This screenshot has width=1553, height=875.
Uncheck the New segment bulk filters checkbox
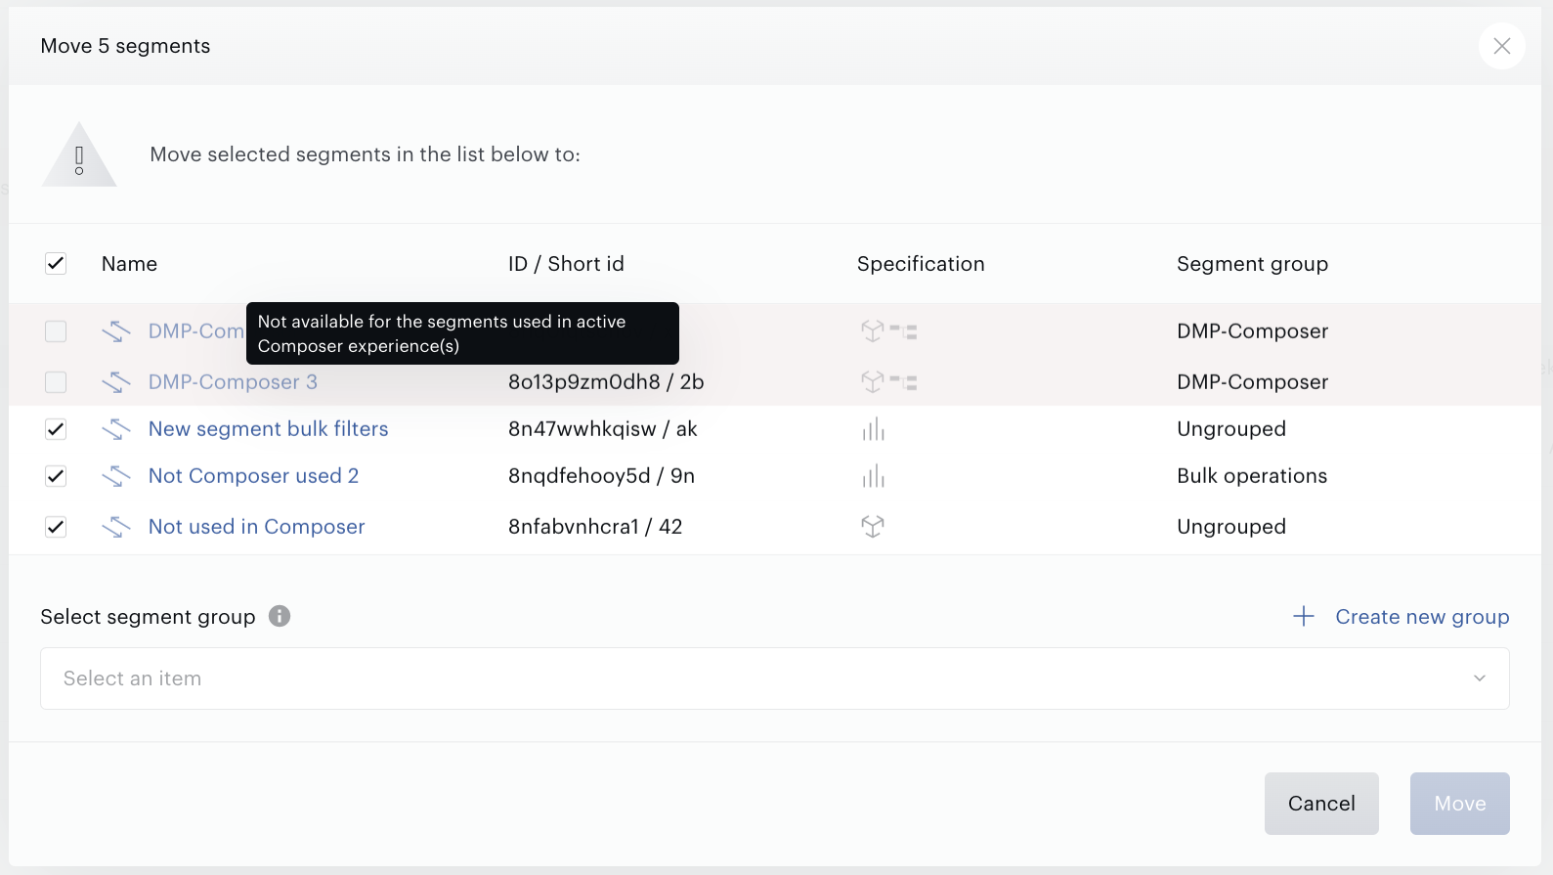point(56,429)
